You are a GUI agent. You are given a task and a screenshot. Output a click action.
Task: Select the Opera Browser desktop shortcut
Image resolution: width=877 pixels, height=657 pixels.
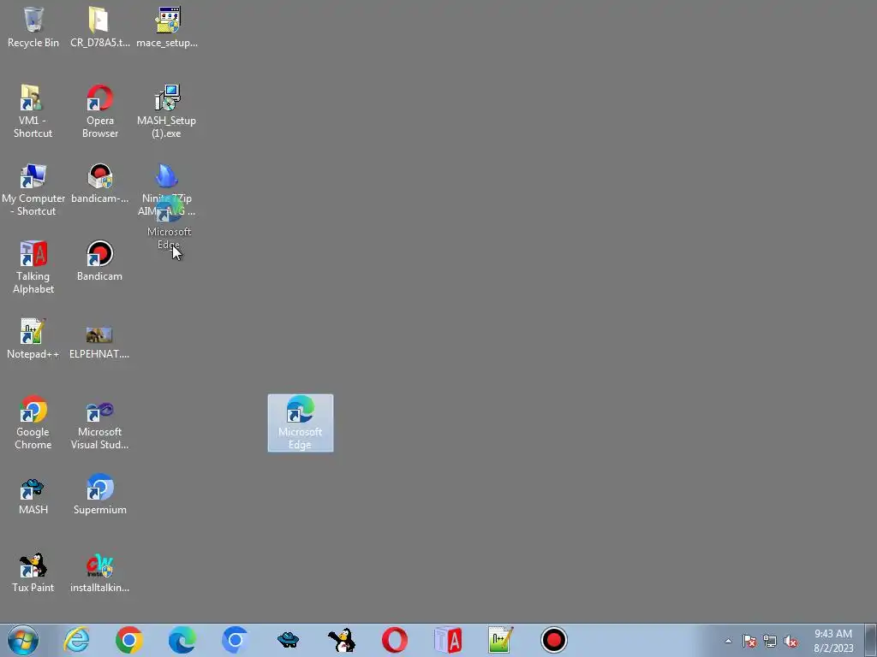[x=99, y=111]
